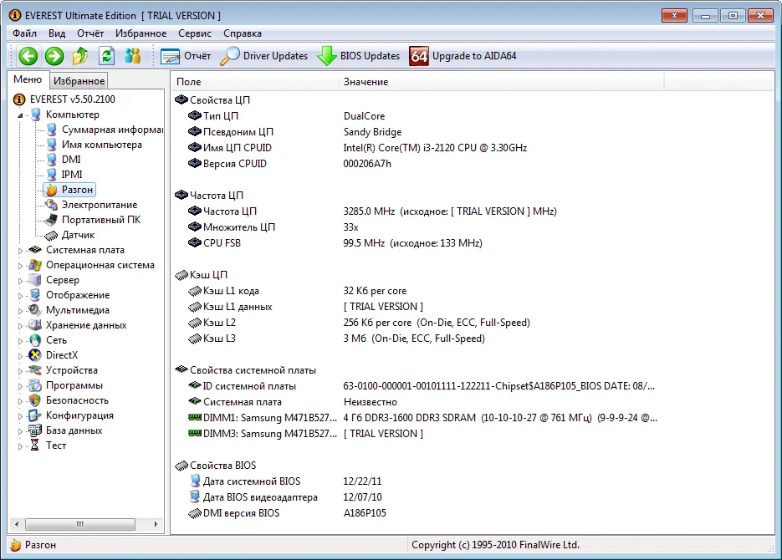Viewport: 782px width, 560px height.
Task: Click the DirectX icon in the tree
Action: (35, 355)
